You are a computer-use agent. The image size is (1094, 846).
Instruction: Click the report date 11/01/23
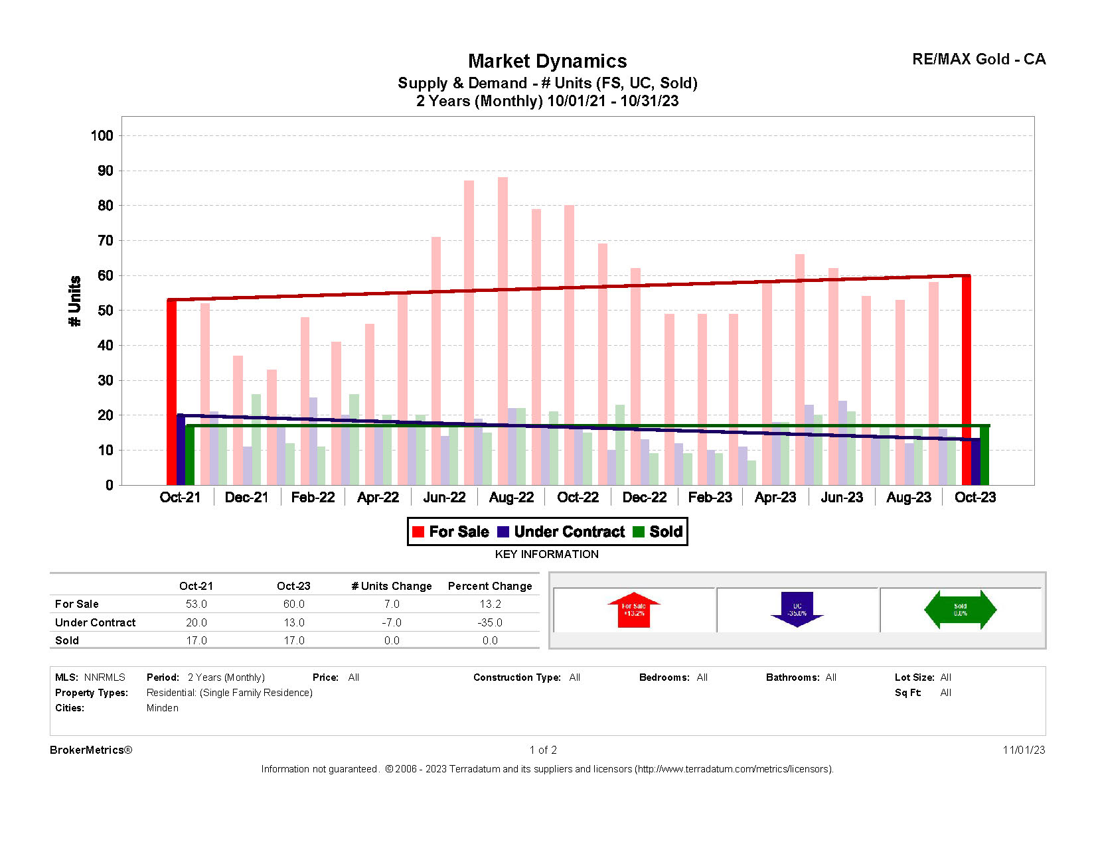coord(1024,750)
